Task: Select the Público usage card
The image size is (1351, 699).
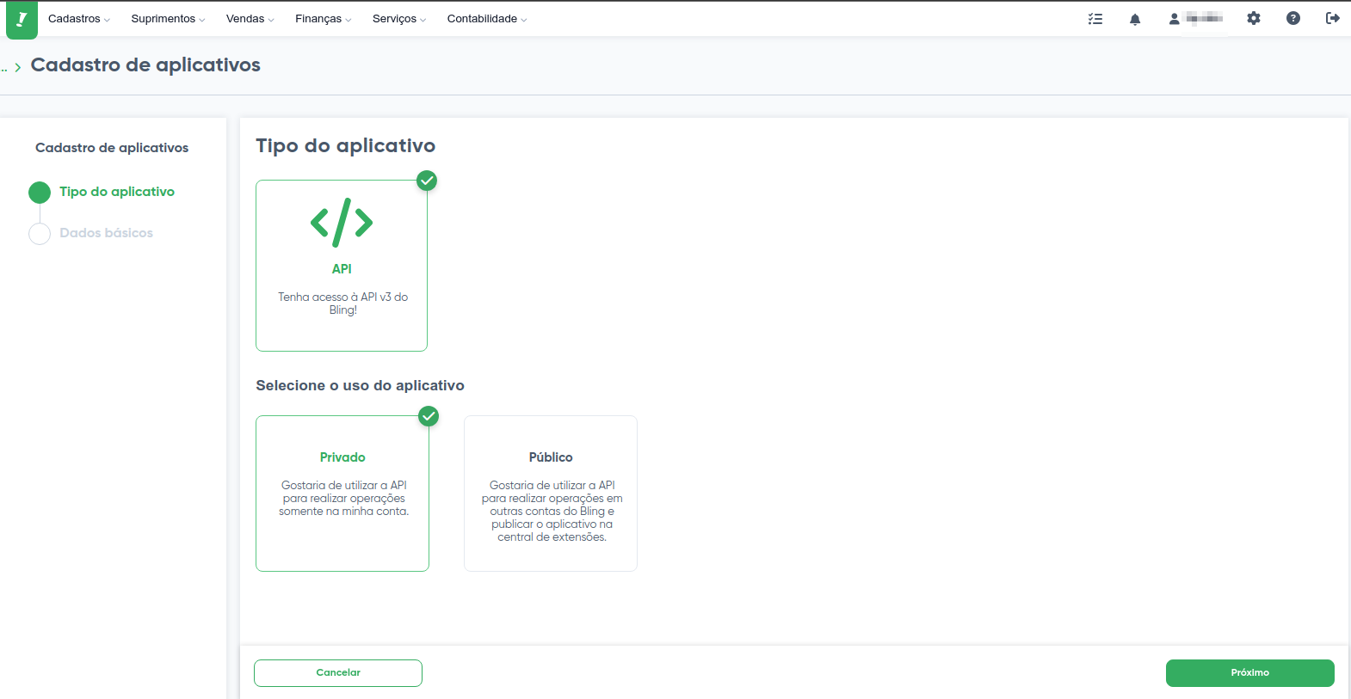Action: click(551, 494)
